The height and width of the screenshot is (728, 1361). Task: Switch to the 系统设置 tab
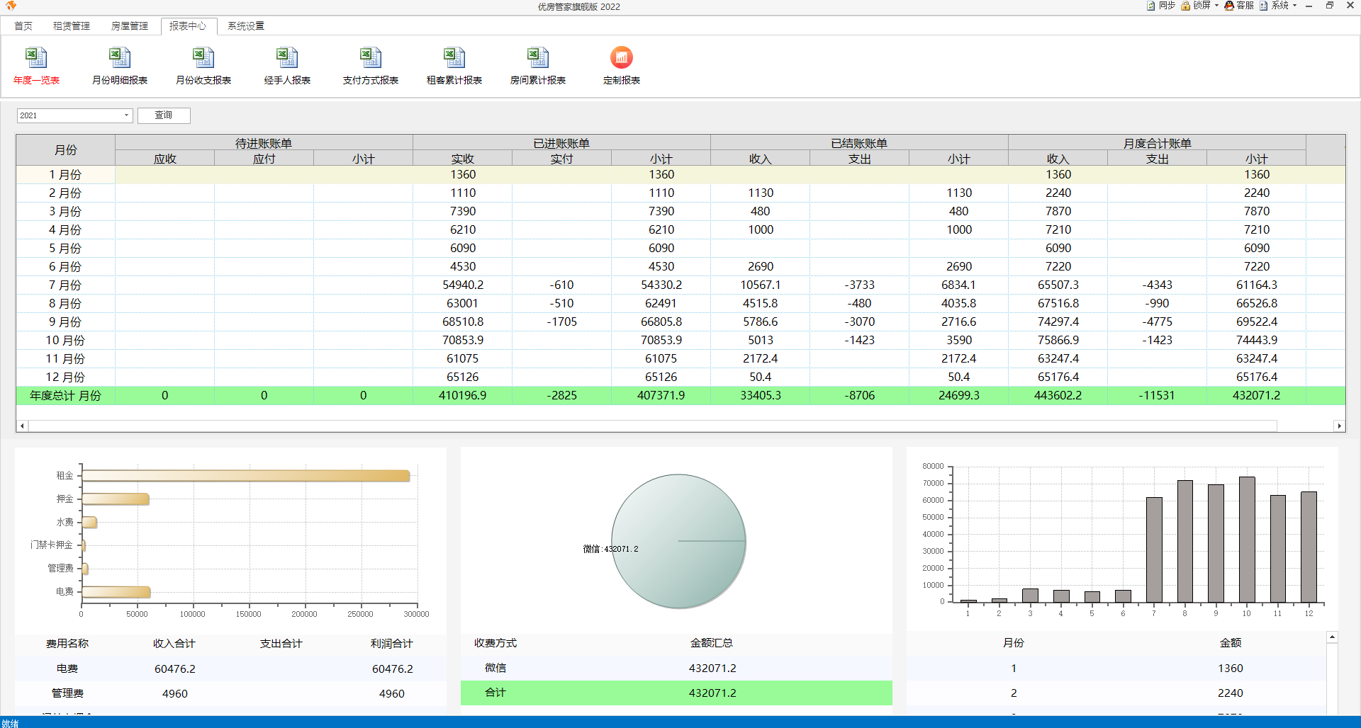pyautogui.click(x=246, y=26)
